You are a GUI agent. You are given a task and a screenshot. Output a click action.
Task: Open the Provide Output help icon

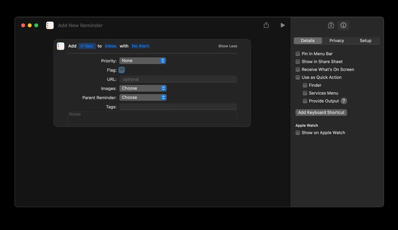click(344, 101)
